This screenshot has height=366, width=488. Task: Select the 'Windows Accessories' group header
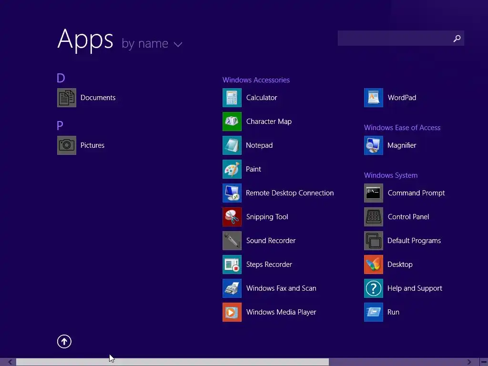tap(256, 80)
